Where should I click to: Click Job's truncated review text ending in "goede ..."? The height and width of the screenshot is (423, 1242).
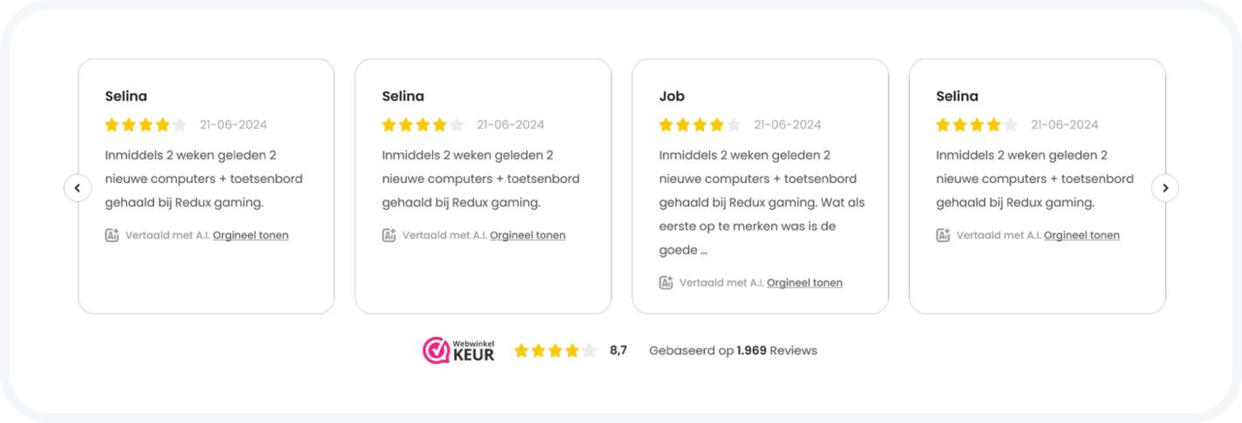point(761,203)
